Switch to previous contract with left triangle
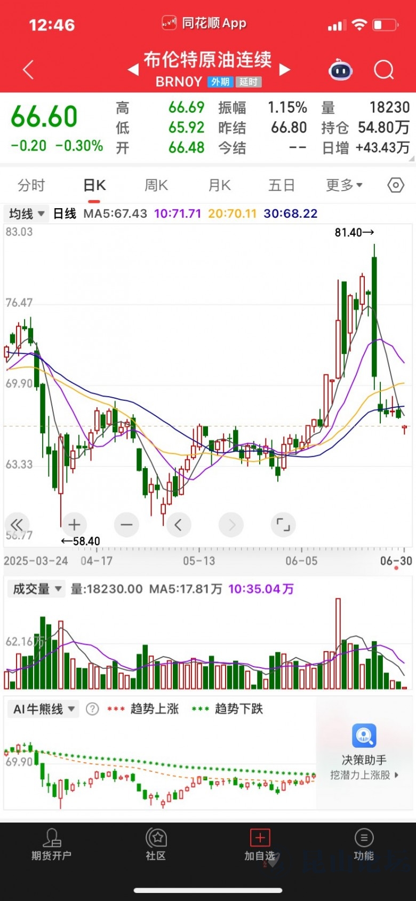Viewport: 416px width, 901px height. (133, 70)
